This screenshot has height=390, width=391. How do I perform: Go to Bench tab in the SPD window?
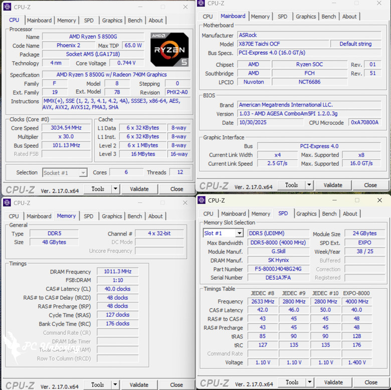tap(329, 214)
